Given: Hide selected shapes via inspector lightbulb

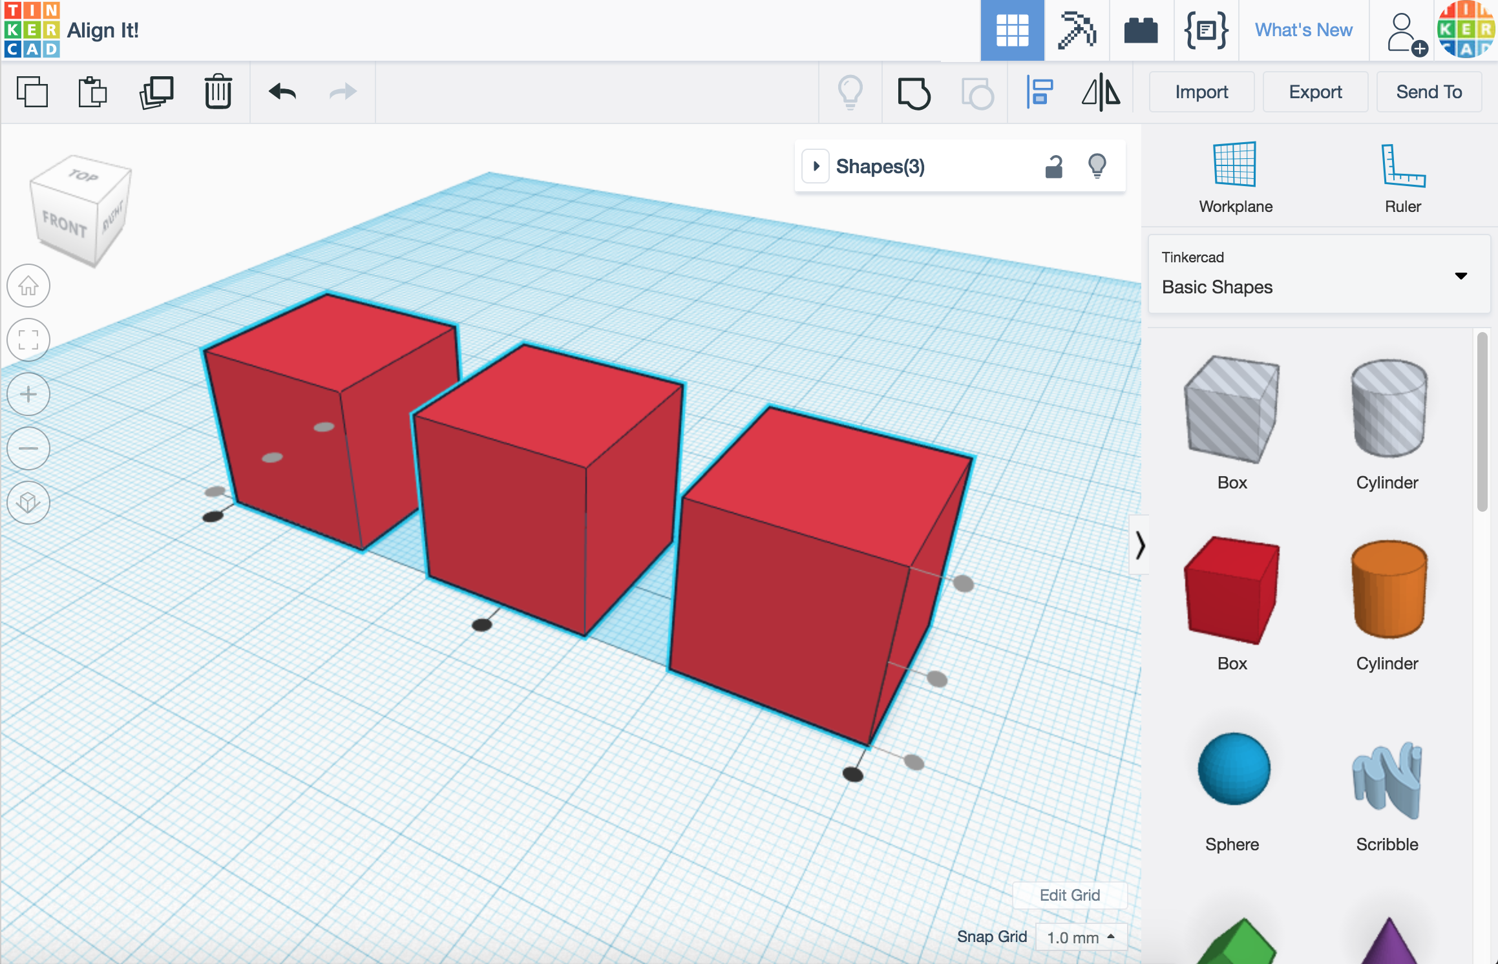Looking at the screenshot, I should (1097, 167).
